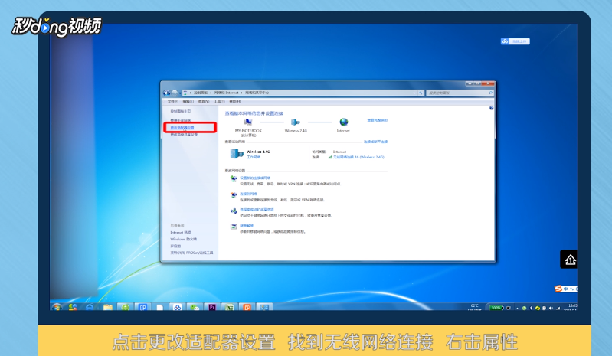Screen dimensions: 612x356
Task: Click the search magnifier icon in search box
Action: (490, 93)
